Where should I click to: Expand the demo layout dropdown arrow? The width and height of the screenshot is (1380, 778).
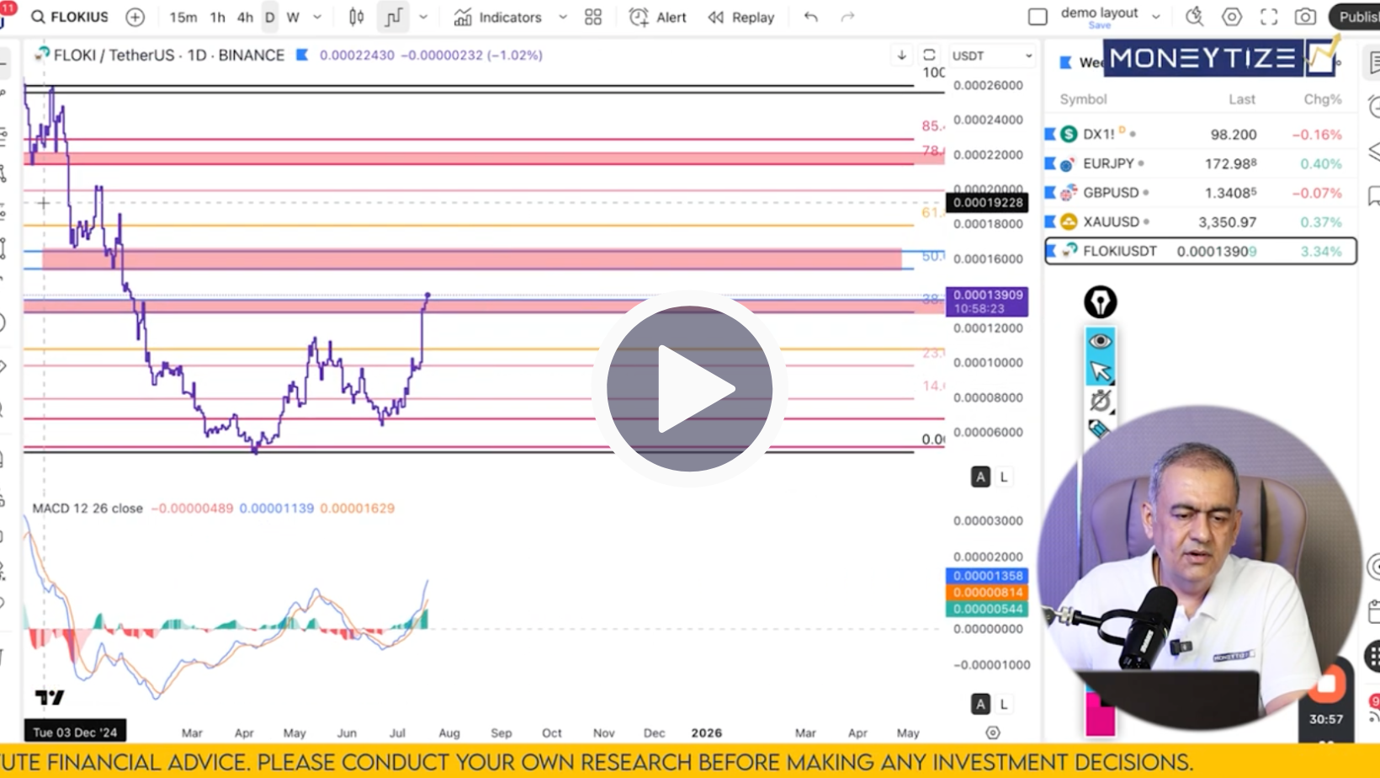pos(1156,17)
